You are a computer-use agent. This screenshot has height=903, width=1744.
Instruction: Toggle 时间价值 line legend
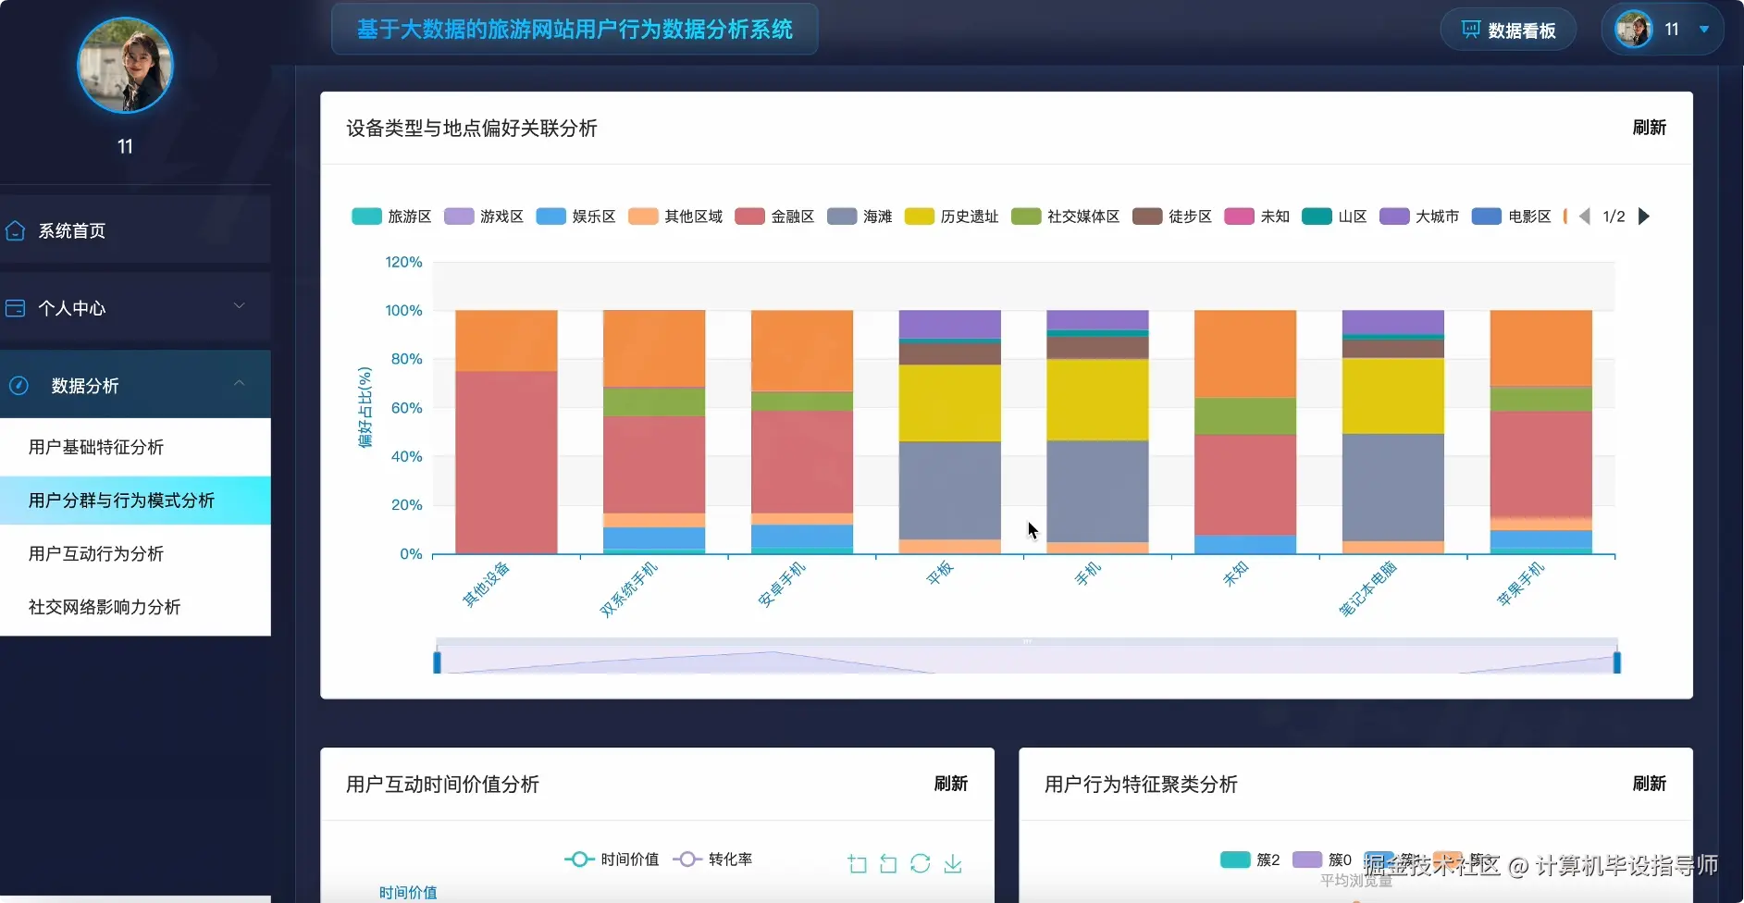[x=612, y=860]
